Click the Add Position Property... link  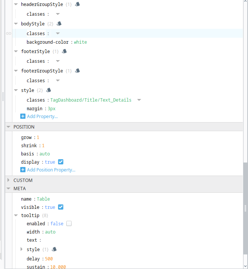51,170
